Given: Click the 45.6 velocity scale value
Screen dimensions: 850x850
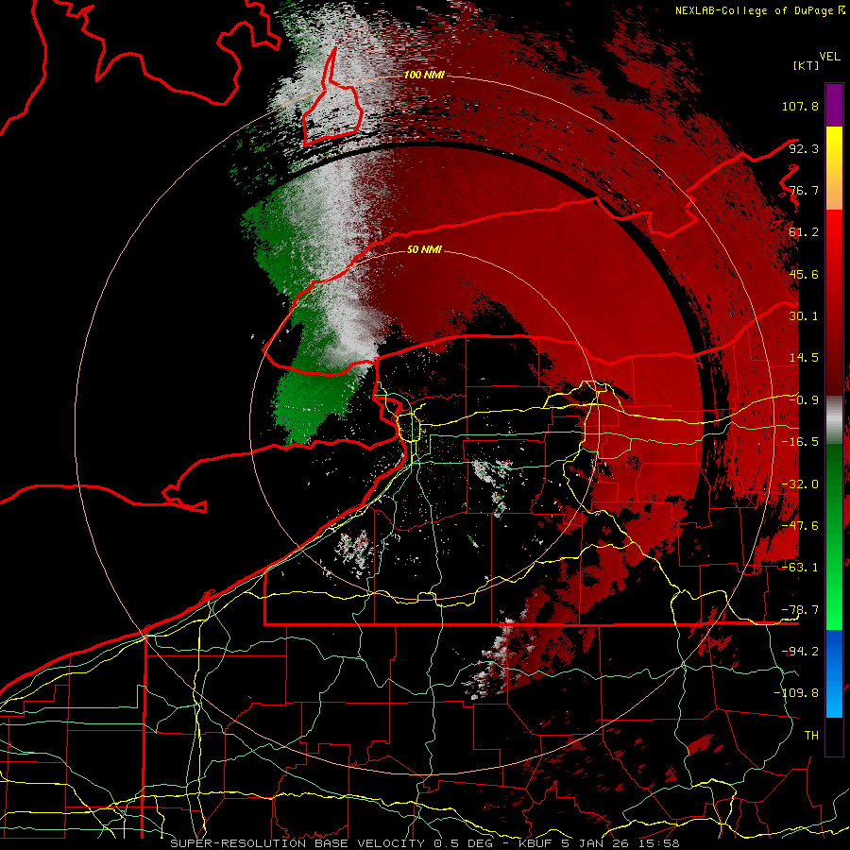Looking at the screenshot, I should (804, 274).
